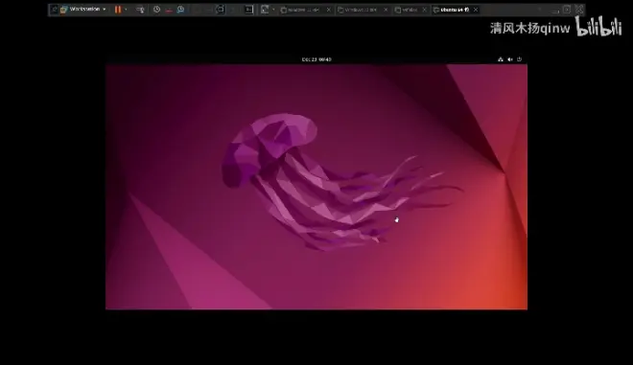This screenshot has width=633, height=365.
Task: Open the console view terminal icon
Action: (249, 10)
